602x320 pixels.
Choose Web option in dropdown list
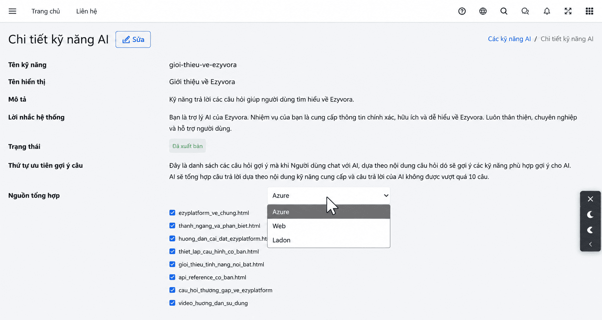tap(328, 226)
